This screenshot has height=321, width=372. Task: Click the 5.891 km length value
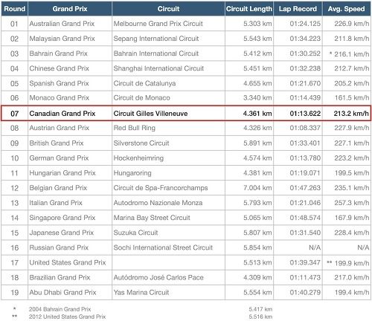tap(257, 143)
